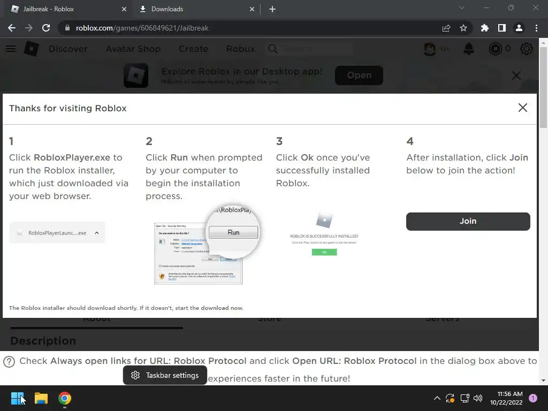Screen dimensions: 548x411
Task: Open the Windows Start menu
Action: (x=17, y=398)
